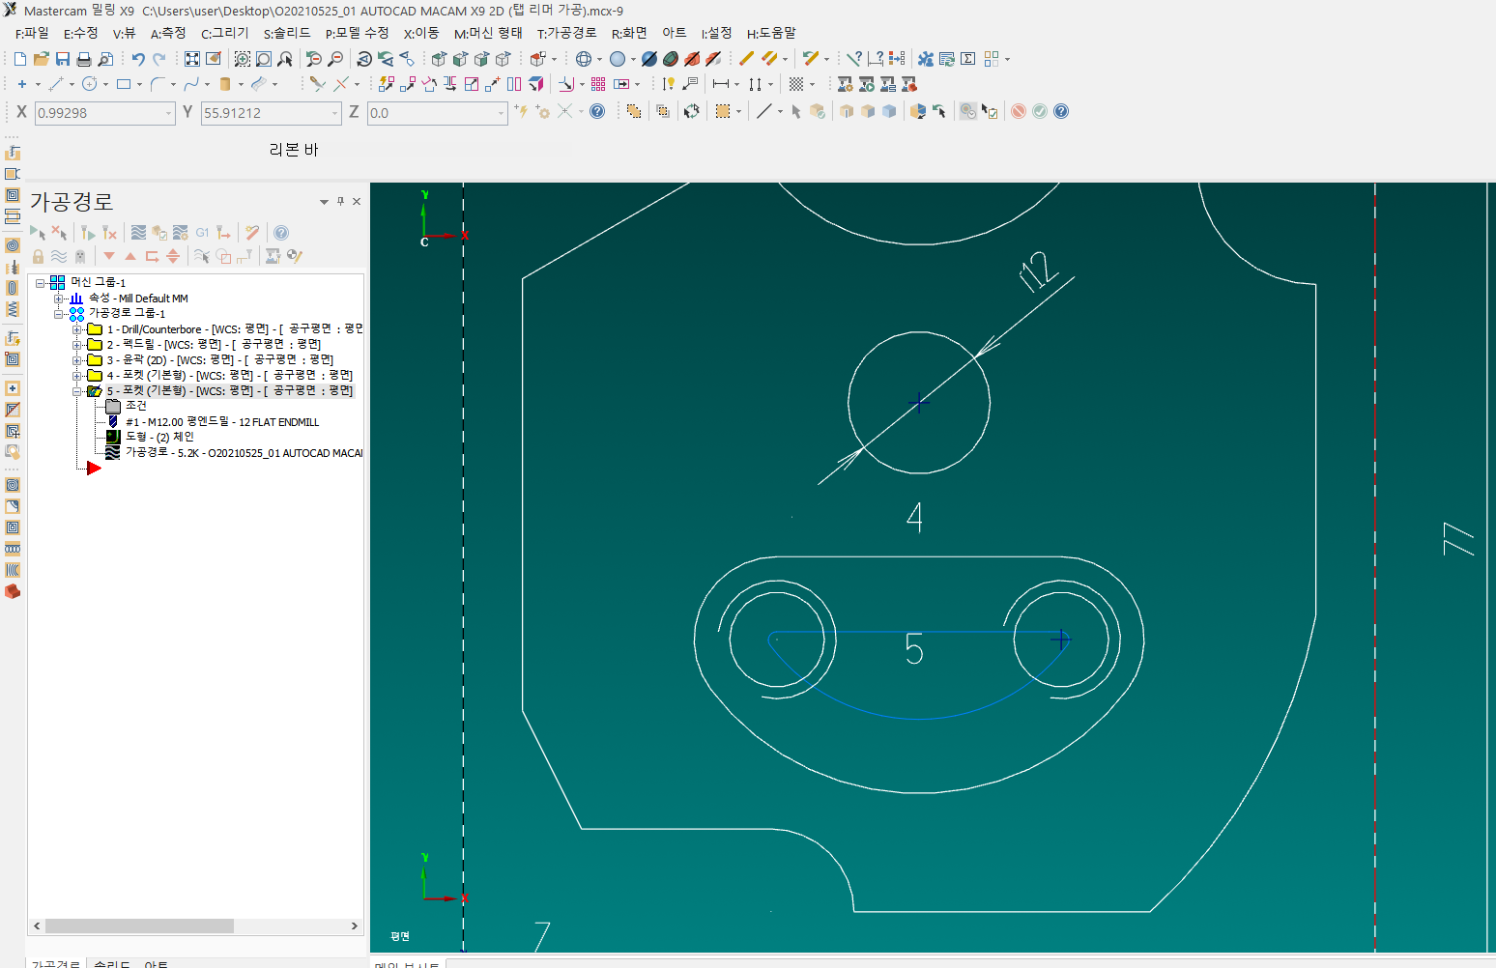Save the file with the floppy disk icon
The height and width of the screenshot is (968, 1496).
pos(63,59)
